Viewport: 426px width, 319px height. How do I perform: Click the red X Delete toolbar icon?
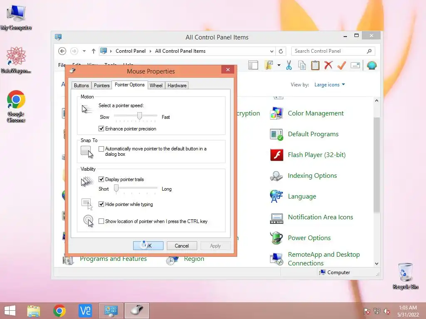(329, 65)
